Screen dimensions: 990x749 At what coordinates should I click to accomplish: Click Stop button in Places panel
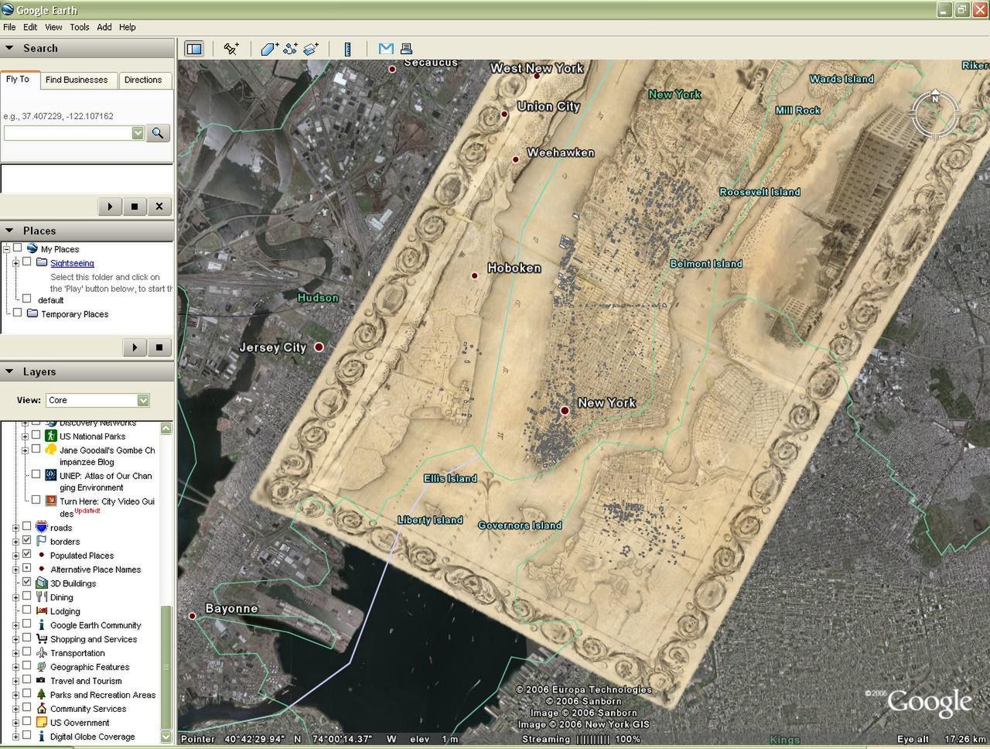(x=159, y=347)
